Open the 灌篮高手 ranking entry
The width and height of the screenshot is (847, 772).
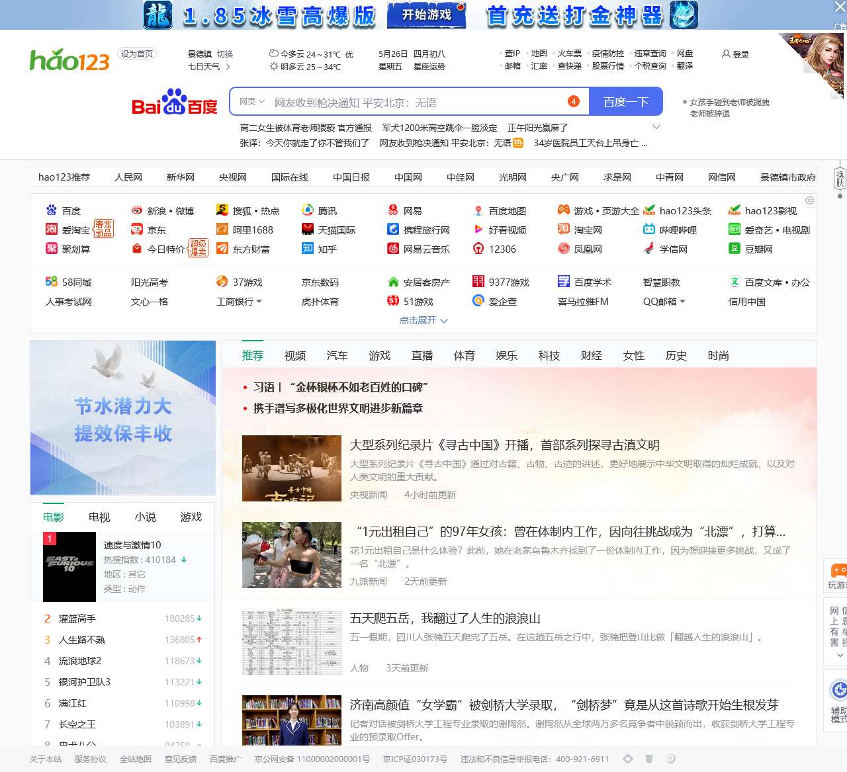pos(77,619)
